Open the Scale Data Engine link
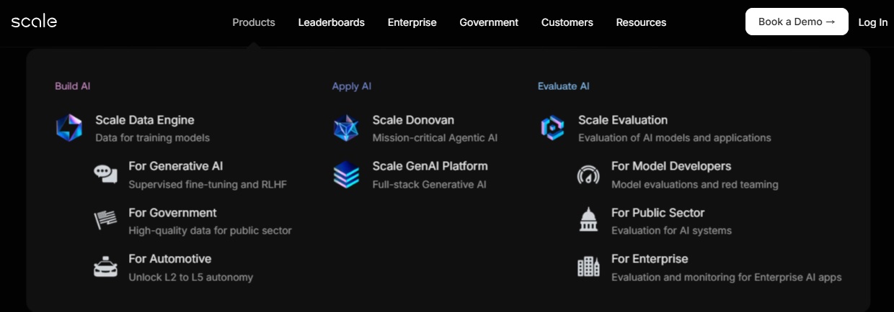This screenshot has height=312, width=894. (x=145, y=120)
